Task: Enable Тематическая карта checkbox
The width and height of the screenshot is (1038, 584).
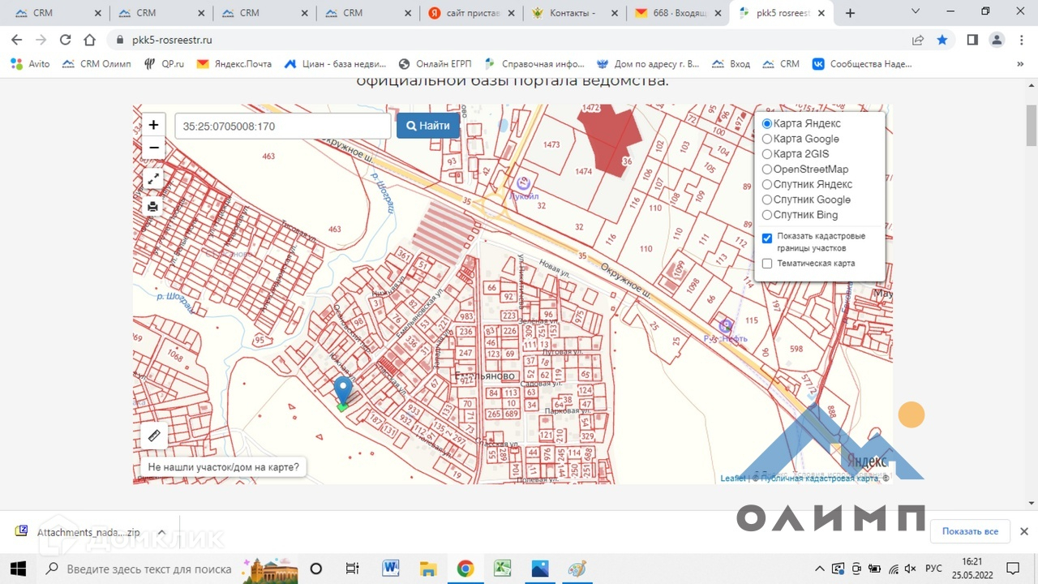Action: click(x=767, y=264)
